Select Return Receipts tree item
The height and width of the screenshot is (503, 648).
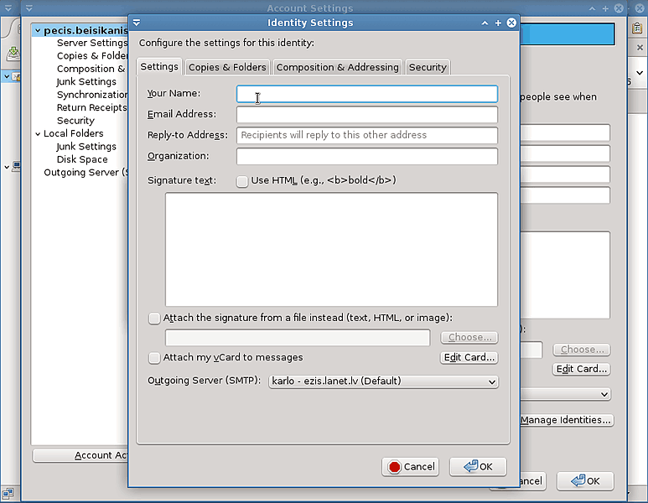[91, 107]
